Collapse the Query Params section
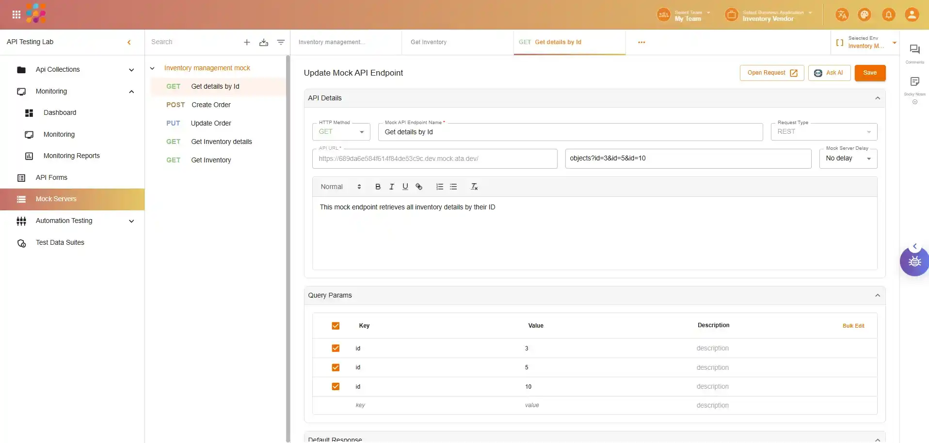The image size is (929, 443). coord(877,295)
